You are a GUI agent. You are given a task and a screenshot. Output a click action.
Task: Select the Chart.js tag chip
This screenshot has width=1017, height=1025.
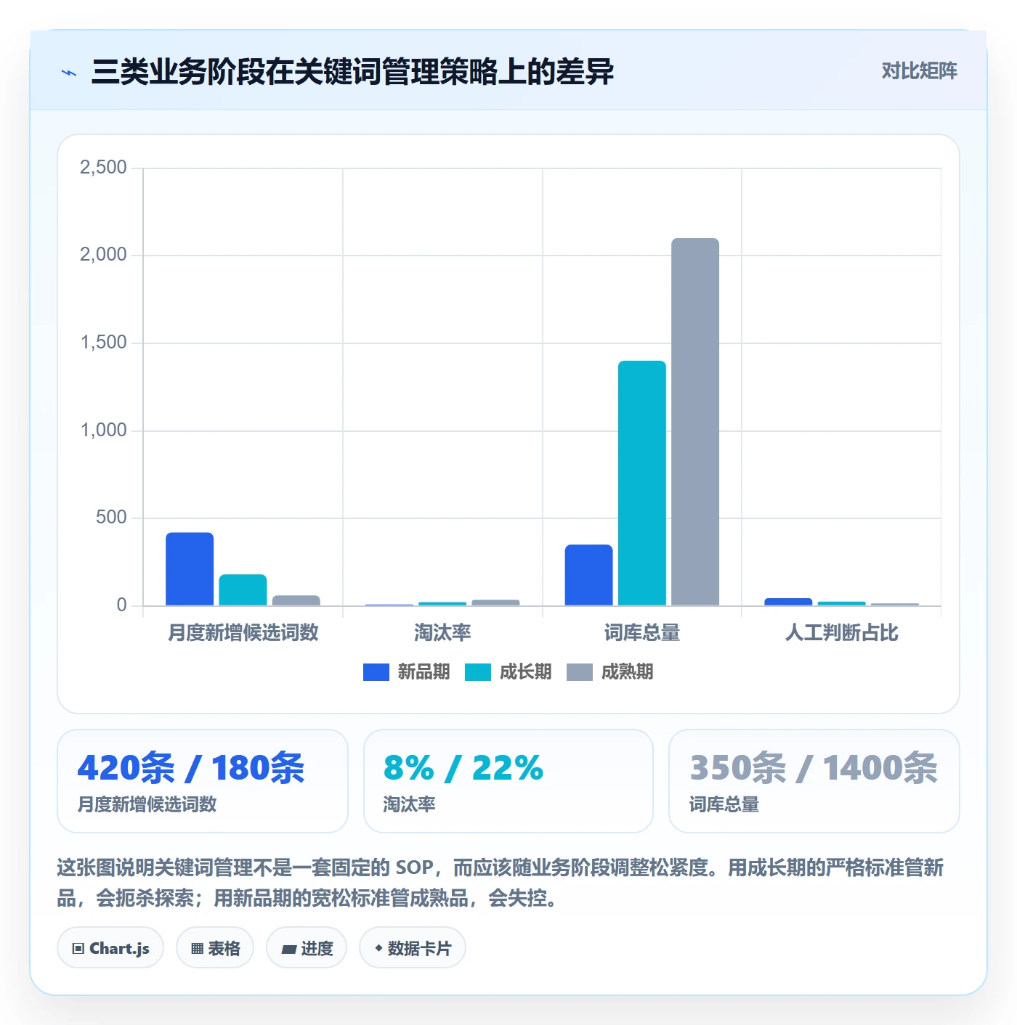pyautogui.click(x=110, y=948)
